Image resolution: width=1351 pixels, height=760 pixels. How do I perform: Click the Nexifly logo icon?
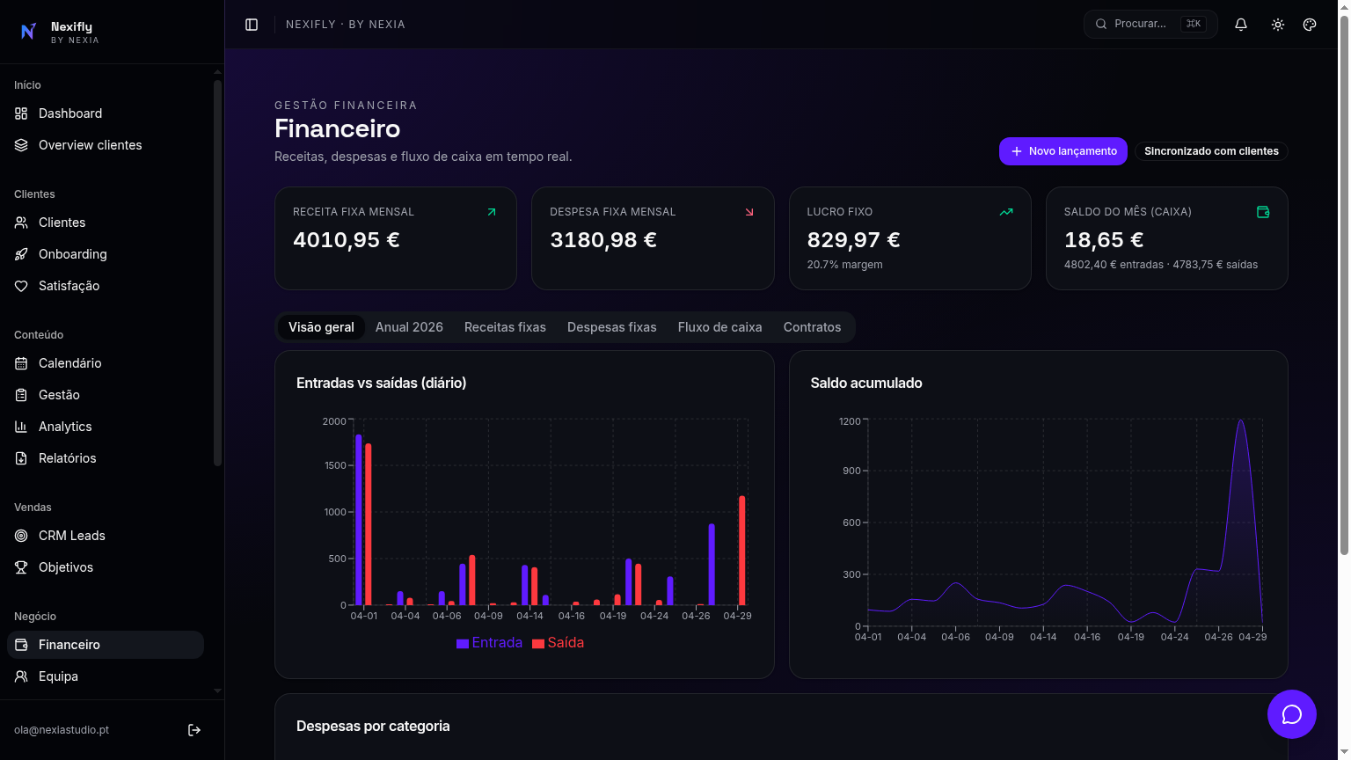pos(28,32)
